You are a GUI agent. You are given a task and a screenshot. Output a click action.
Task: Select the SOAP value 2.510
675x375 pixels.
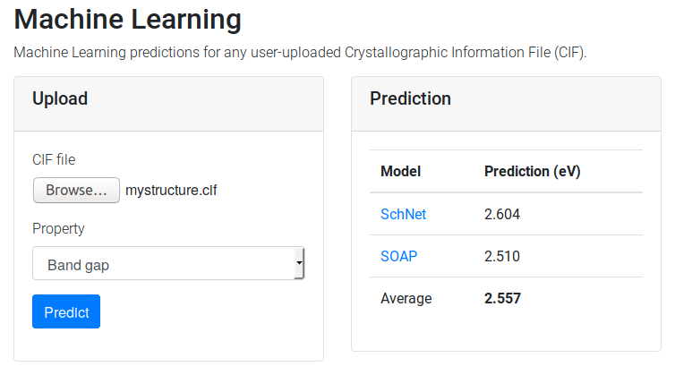(x=502, y=256)
